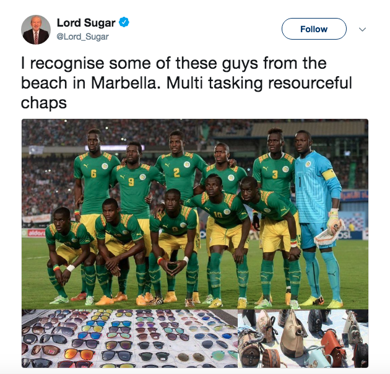Follow the Lord Sugar account
Image resolution: width=390 pixels, height=374 pixels.
[314, 29]
